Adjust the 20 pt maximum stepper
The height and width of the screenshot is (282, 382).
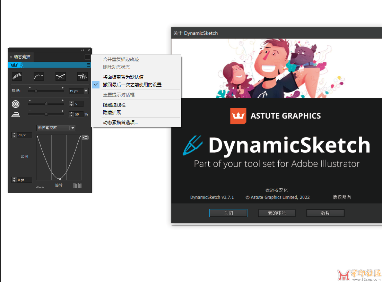[x=14, y=135]
